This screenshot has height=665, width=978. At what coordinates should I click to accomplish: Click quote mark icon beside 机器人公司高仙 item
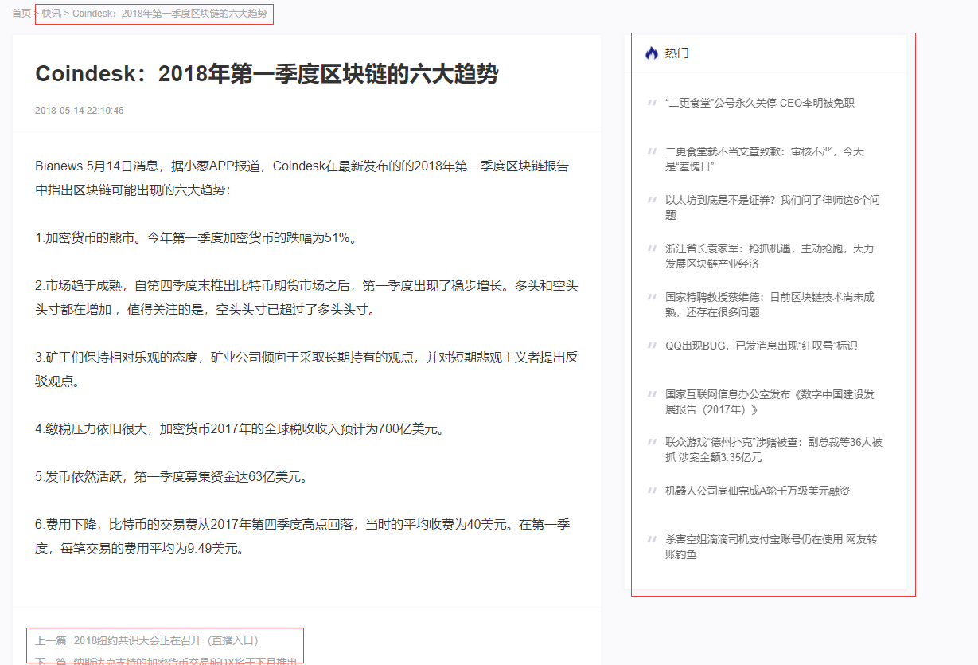[652, 489]
